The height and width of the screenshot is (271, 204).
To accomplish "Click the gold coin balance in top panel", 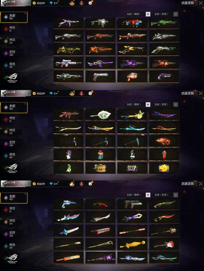I will pyautogui.click(x=39, y=3).
